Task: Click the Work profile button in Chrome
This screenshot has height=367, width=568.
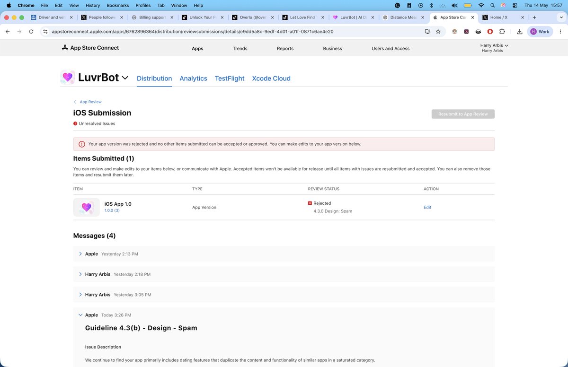Action: pos(540,32)
